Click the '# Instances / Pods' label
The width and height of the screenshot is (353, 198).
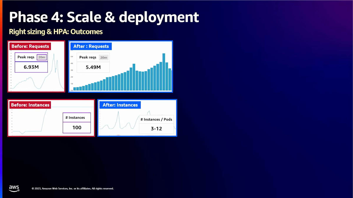[156, 119]
